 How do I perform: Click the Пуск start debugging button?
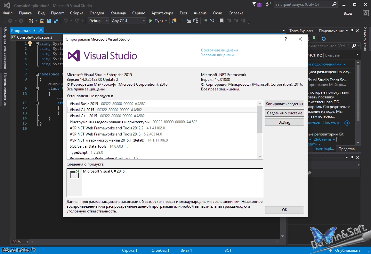(x=156, y=21)
